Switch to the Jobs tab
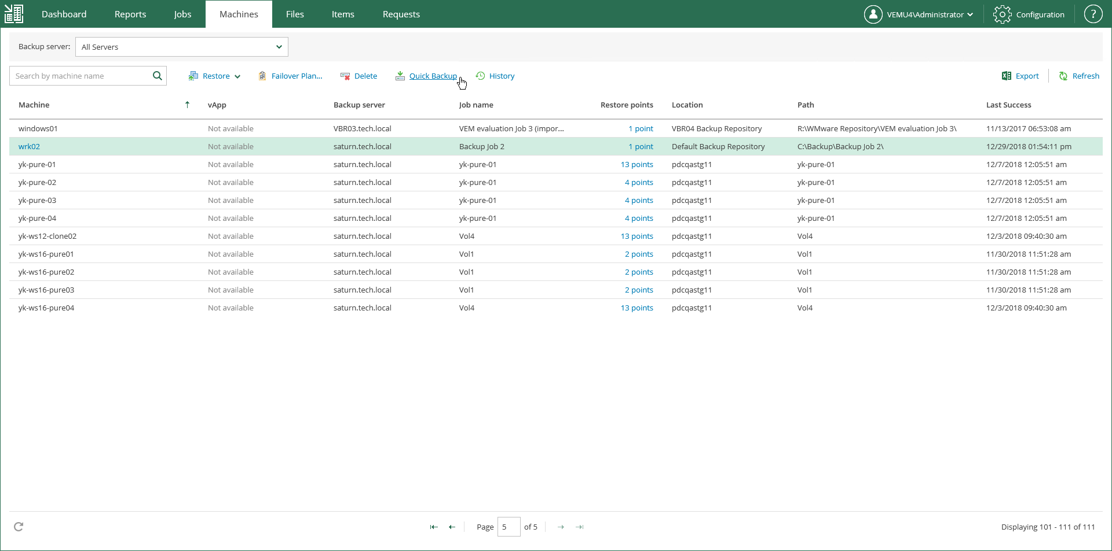The image size is (1112, 551). pyautogui.click(x=182, y=14)
